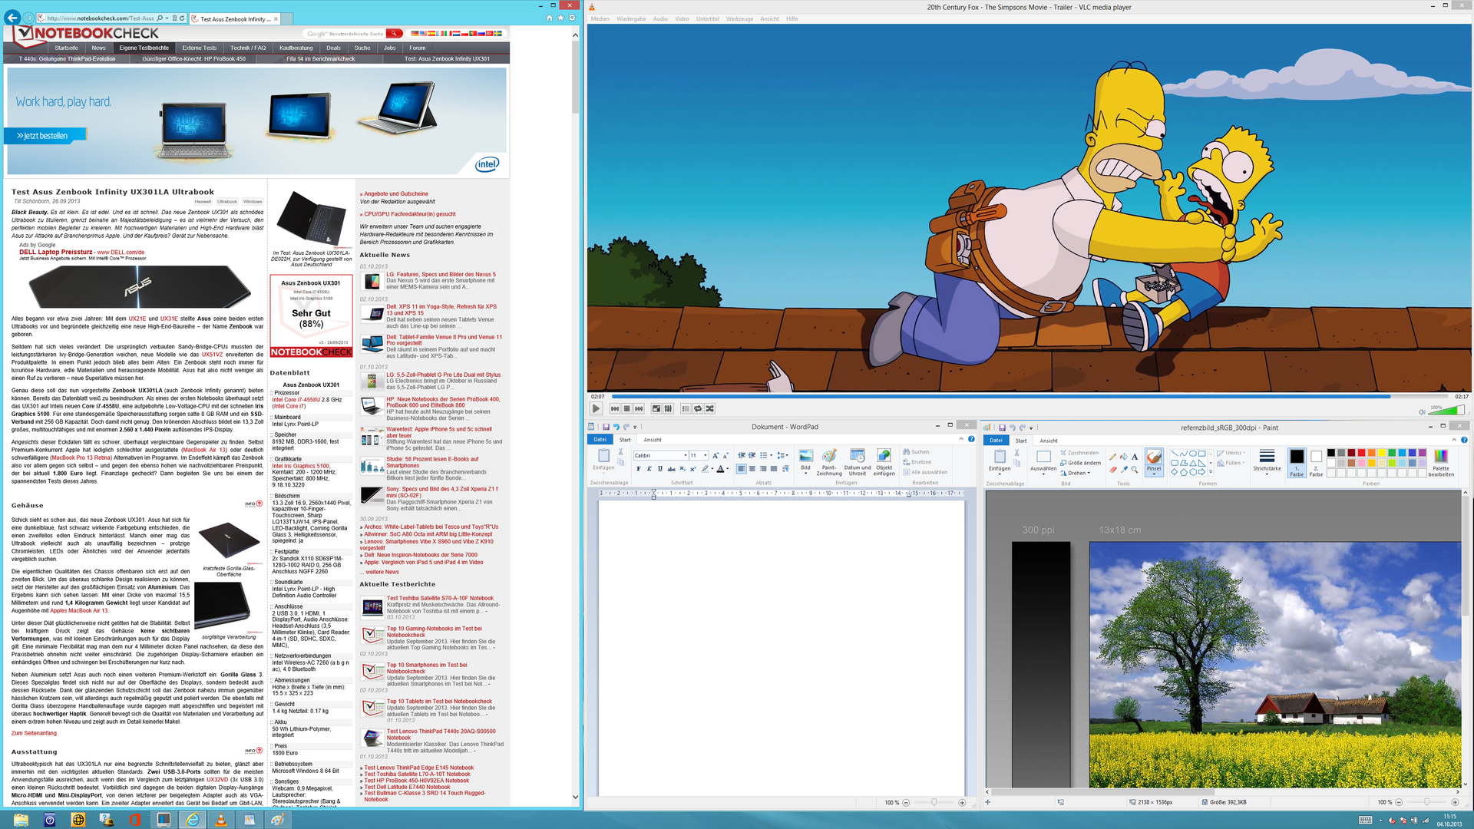1474x829 pixels.
Task: Center-align text in WordPad
Action: [752, 469]
